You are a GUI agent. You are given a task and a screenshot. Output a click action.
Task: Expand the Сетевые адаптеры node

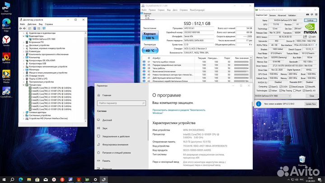coord(23,112)
